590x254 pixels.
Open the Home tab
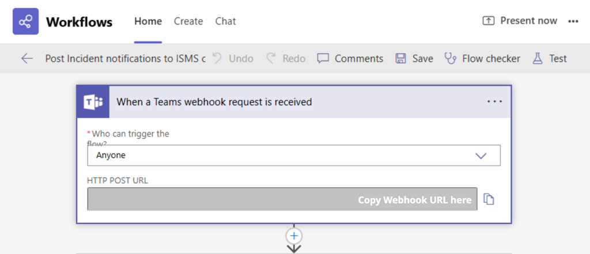[148, 21]
